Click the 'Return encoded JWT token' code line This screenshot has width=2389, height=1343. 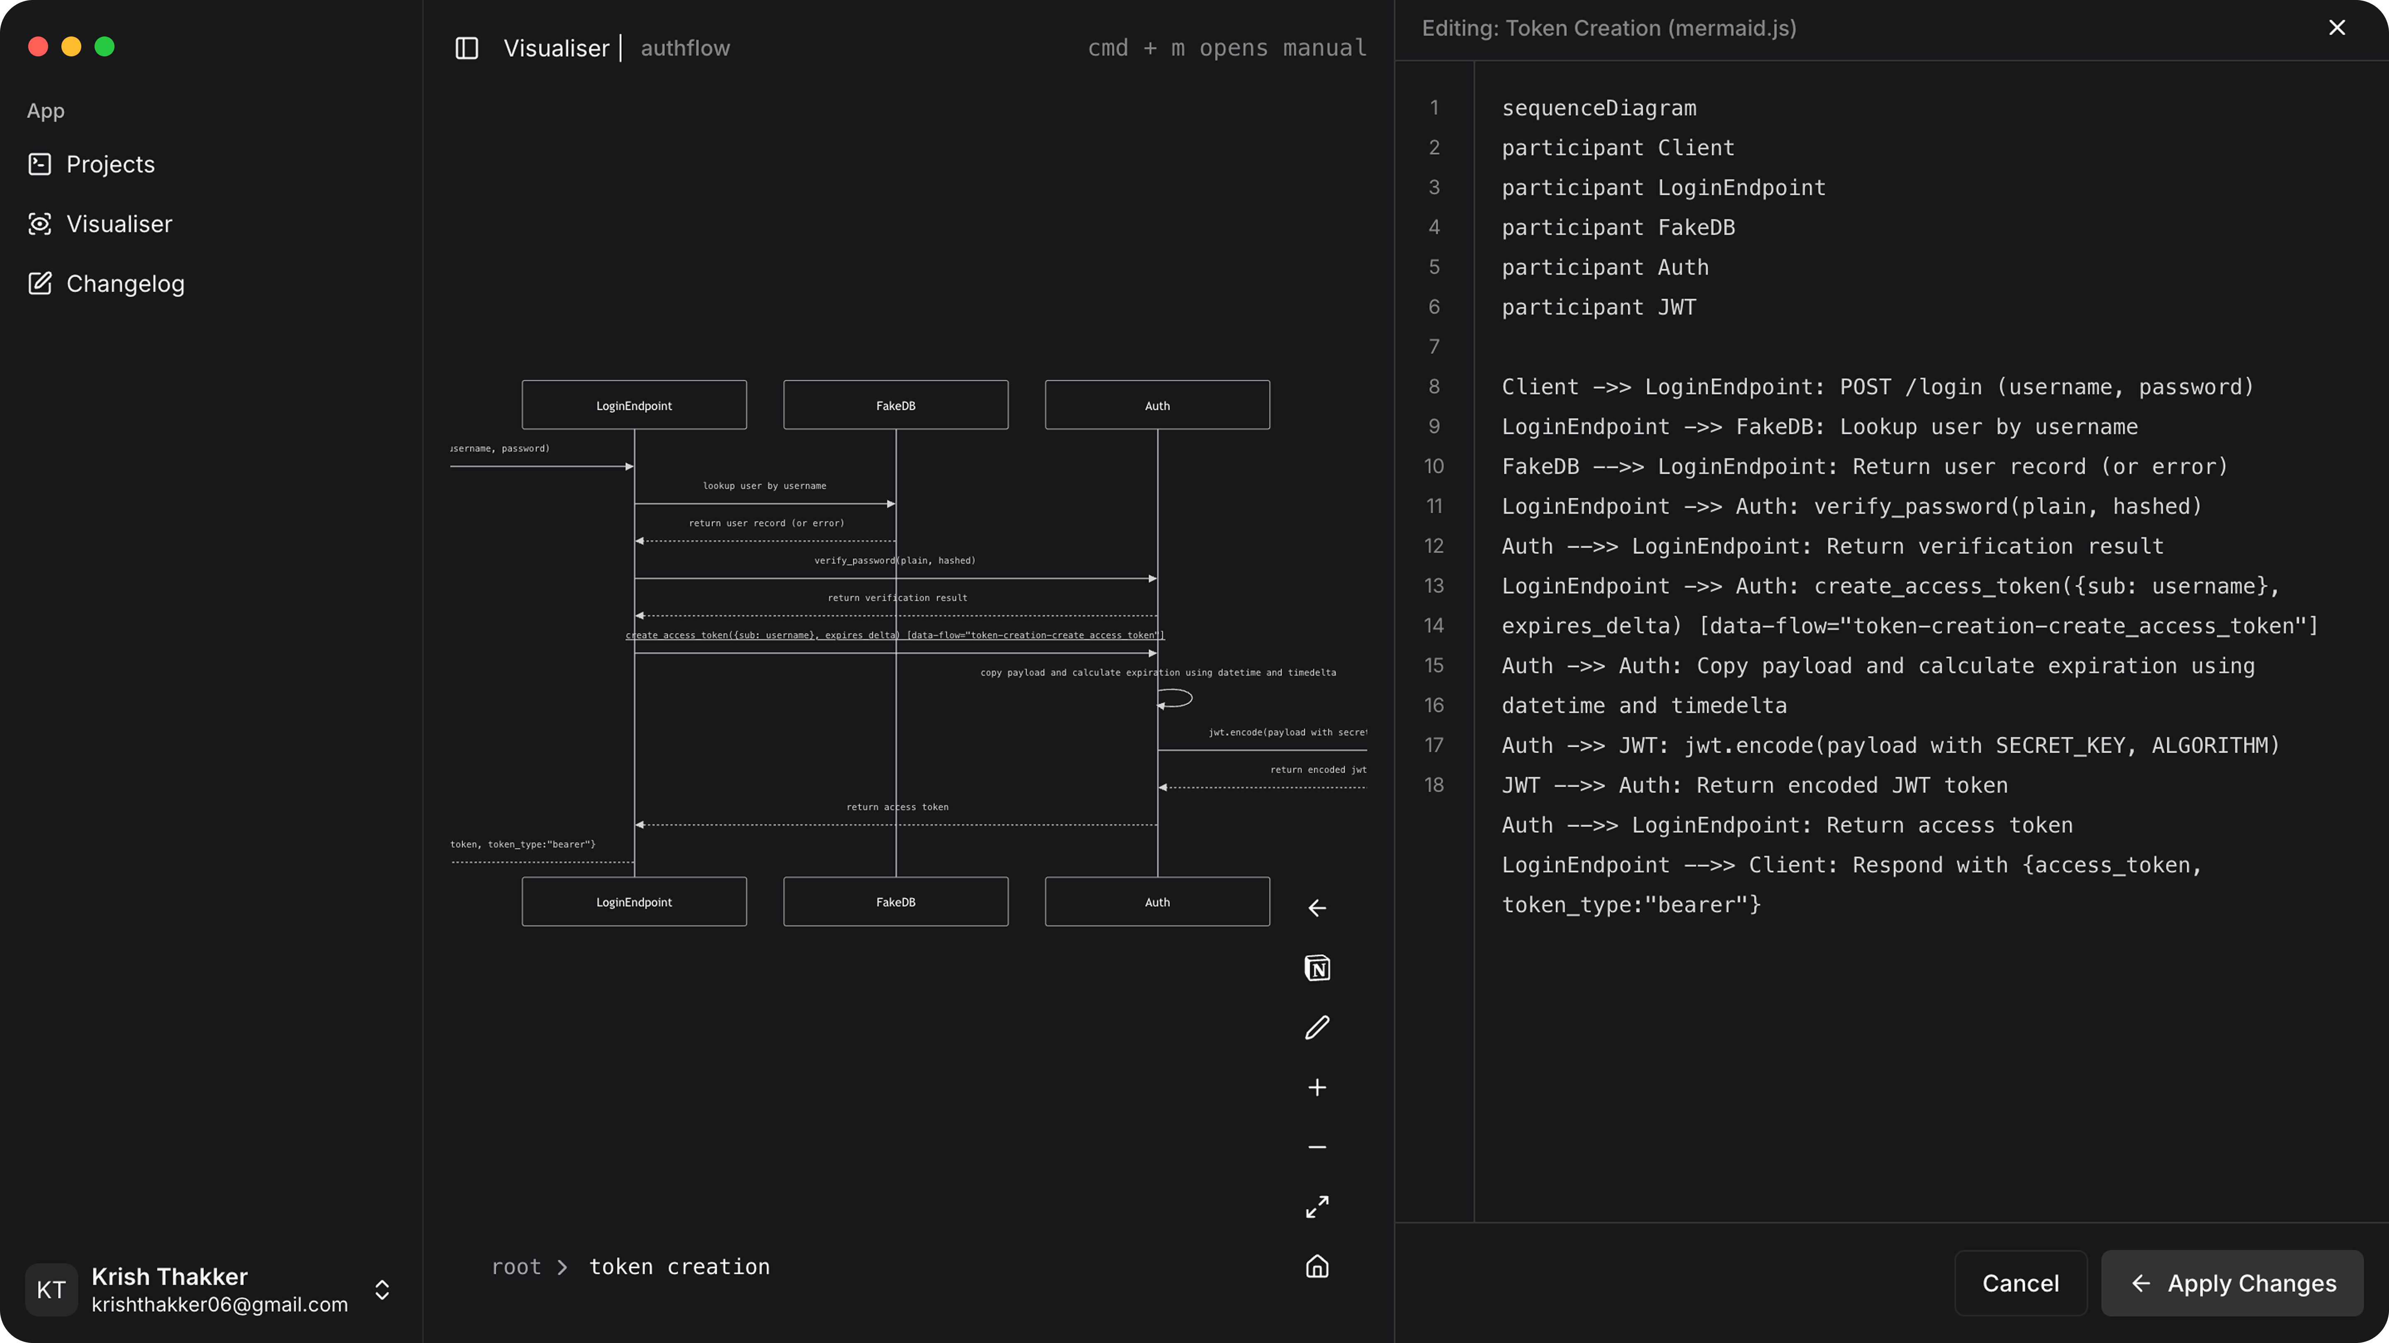(1755, 785)
